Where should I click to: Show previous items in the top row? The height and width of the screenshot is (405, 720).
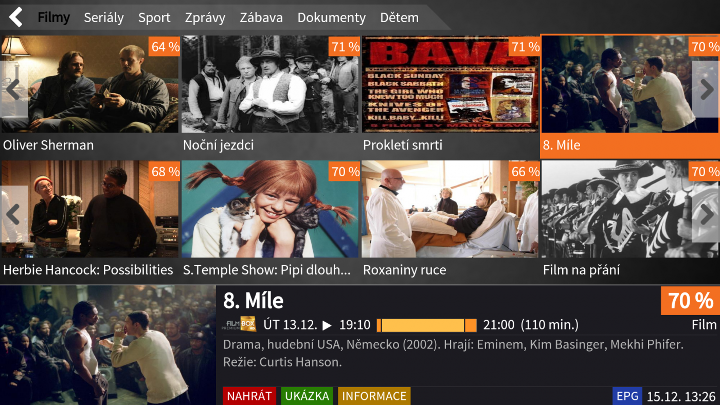(x=13, y=89)
